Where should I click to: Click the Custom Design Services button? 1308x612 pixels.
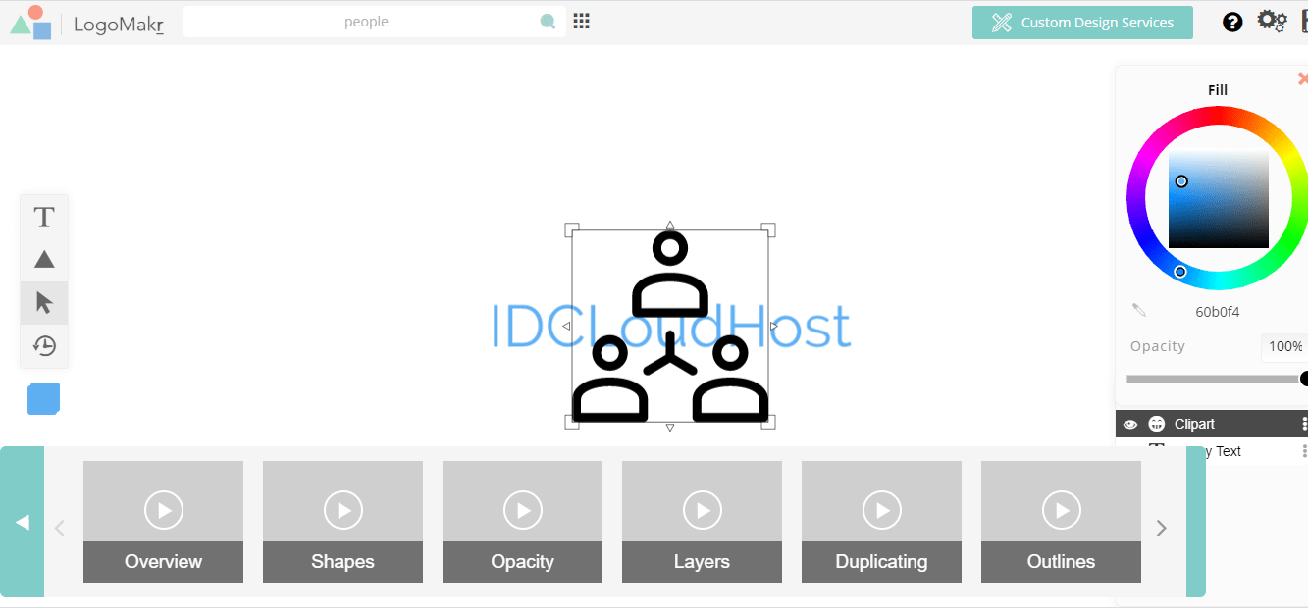[x=1082, y=23]
